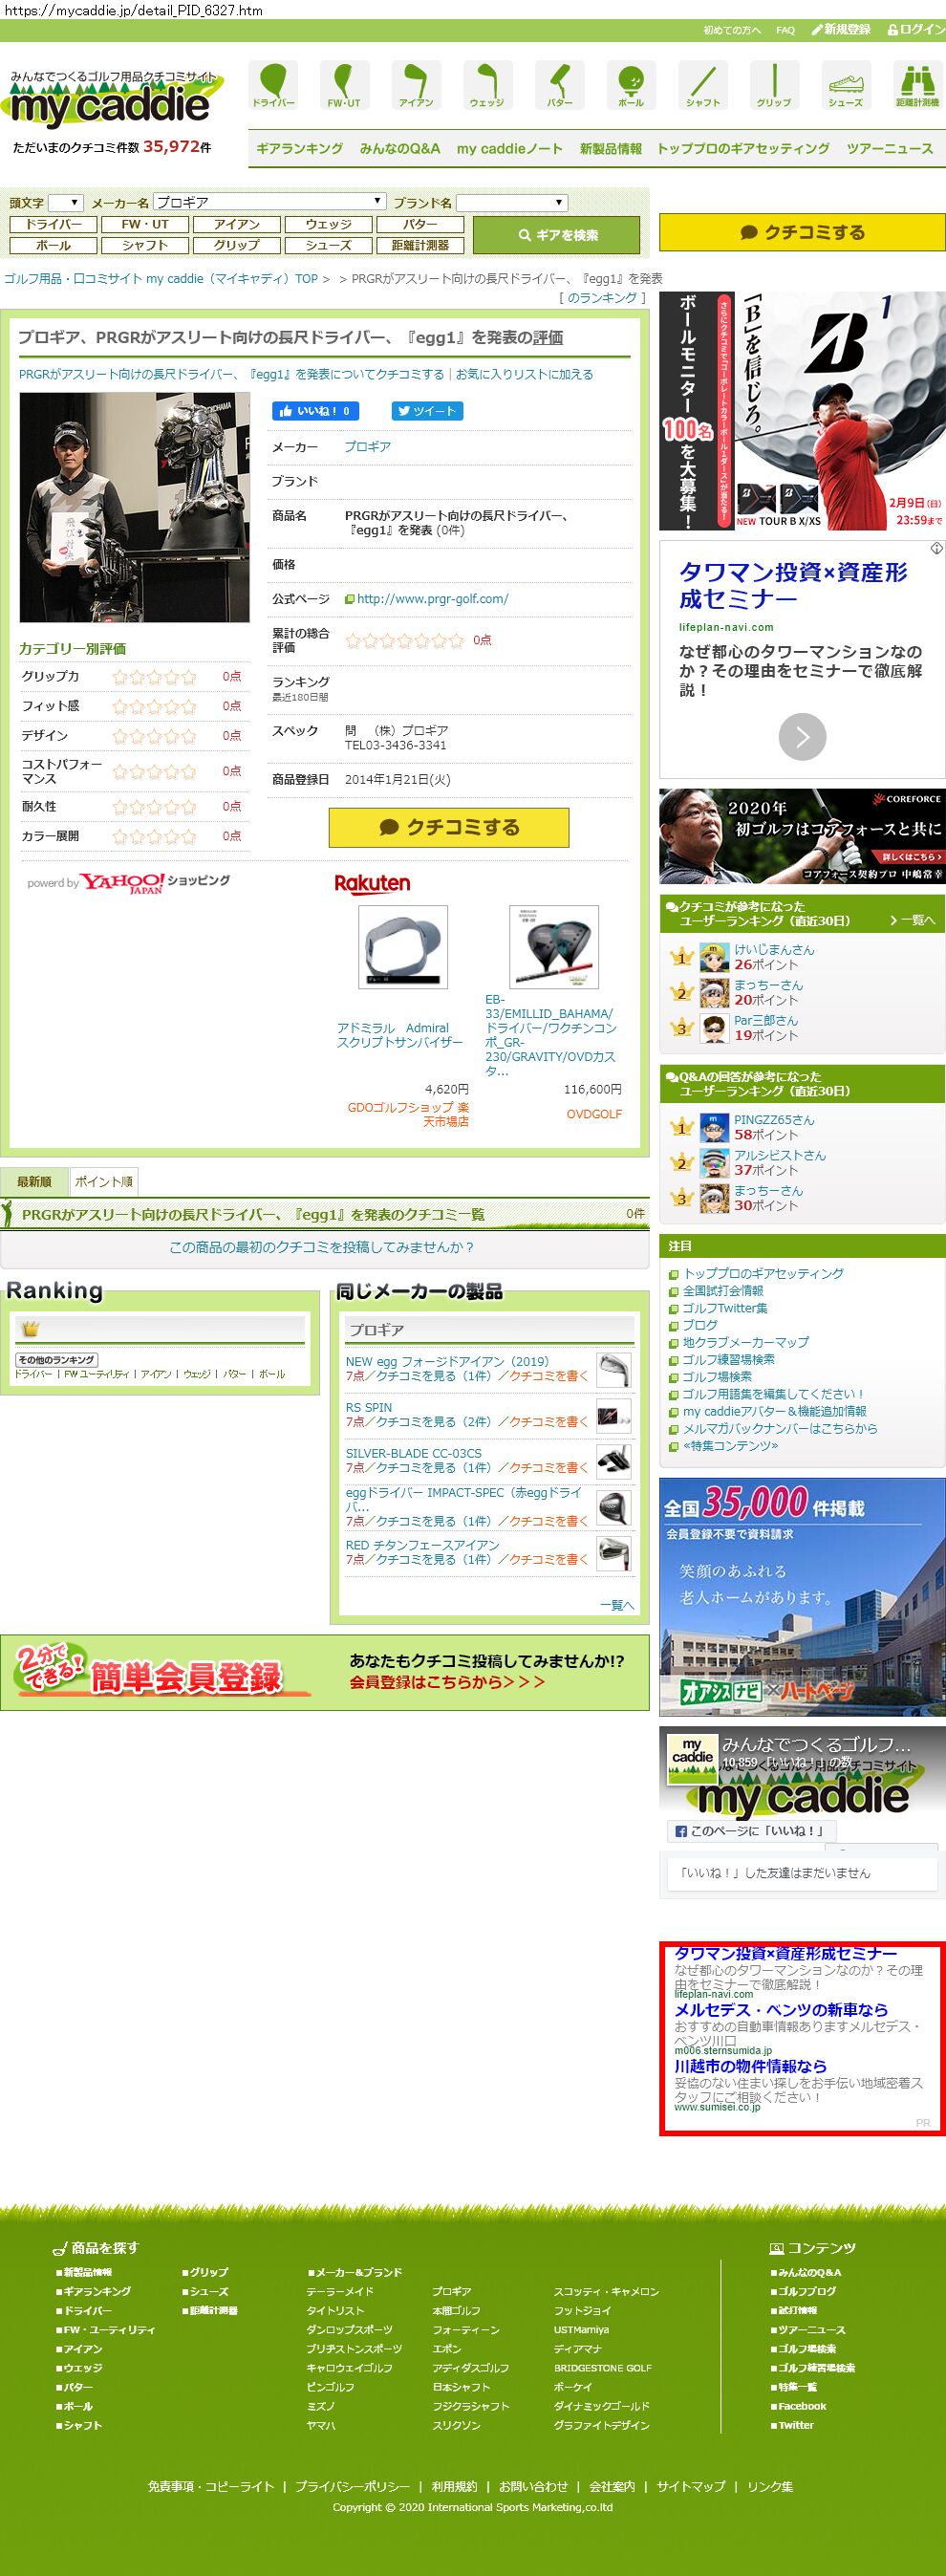Click クチコミする button below product details

click(449, 828)
